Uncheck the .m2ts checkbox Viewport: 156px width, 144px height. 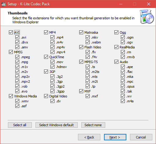pos(87,72)
